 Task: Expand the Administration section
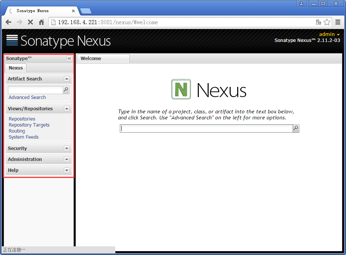[x=67, y=159]
